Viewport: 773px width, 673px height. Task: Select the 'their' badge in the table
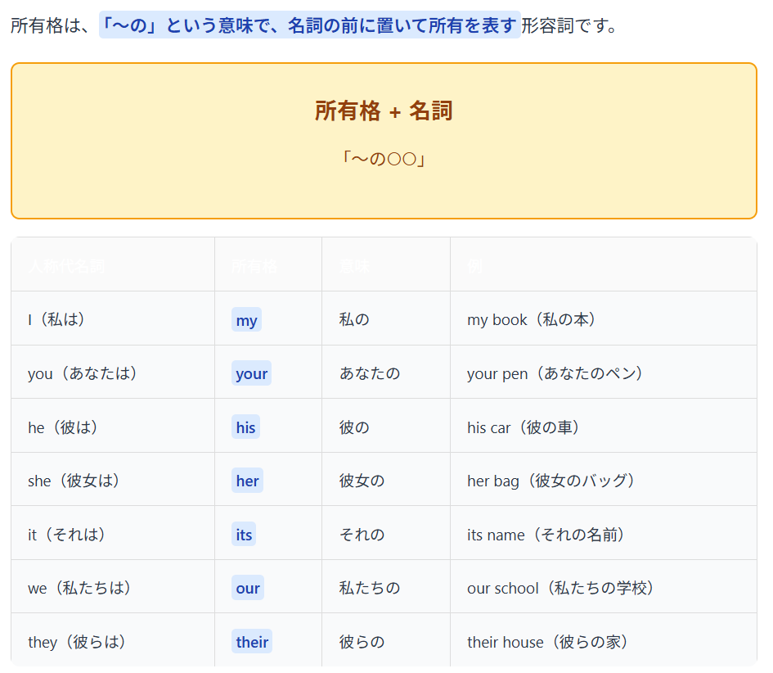pos(252,642)
